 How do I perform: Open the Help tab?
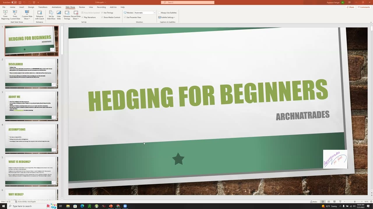(x=122, y=7)
